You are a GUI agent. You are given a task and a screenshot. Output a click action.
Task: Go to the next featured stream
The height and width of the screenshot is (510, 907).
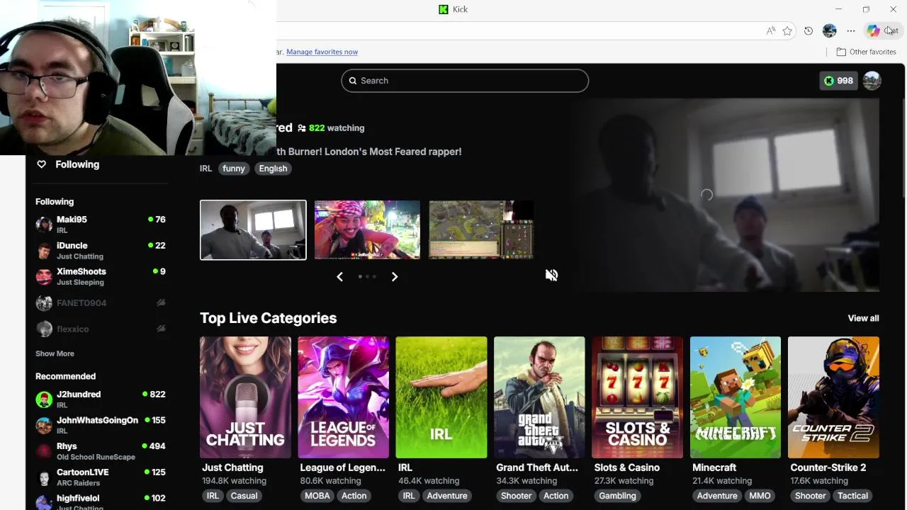pos(395,277)
